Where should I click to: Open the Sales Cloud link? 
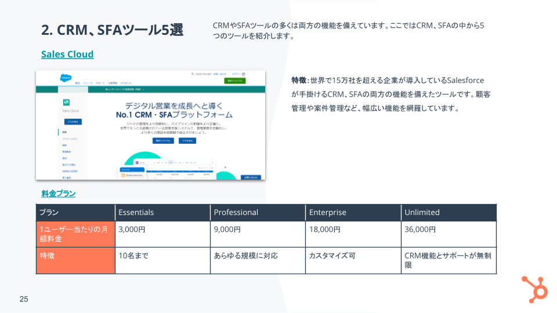67,54
